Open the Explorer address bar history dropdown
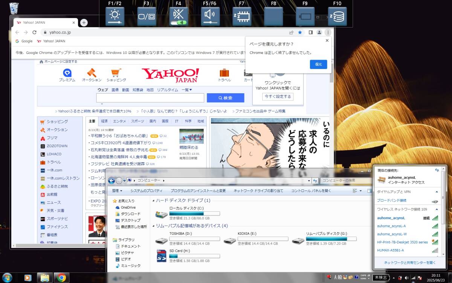 pos(309,181)
